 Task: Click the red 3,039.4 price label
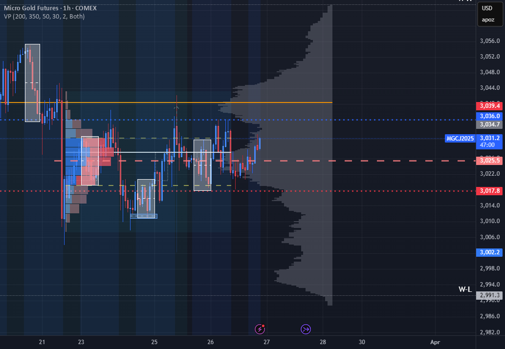[x=489, y=106]
